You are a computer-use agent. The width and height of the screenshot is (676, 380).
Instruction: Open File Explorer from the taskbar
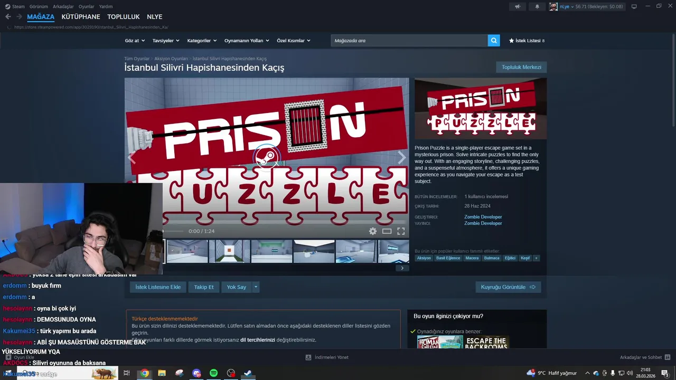coord(162,373)
